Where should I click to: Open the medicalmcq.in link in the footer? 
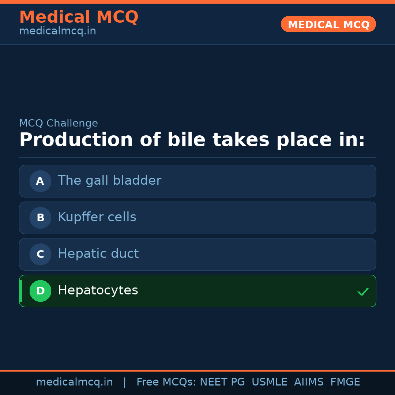74,382
